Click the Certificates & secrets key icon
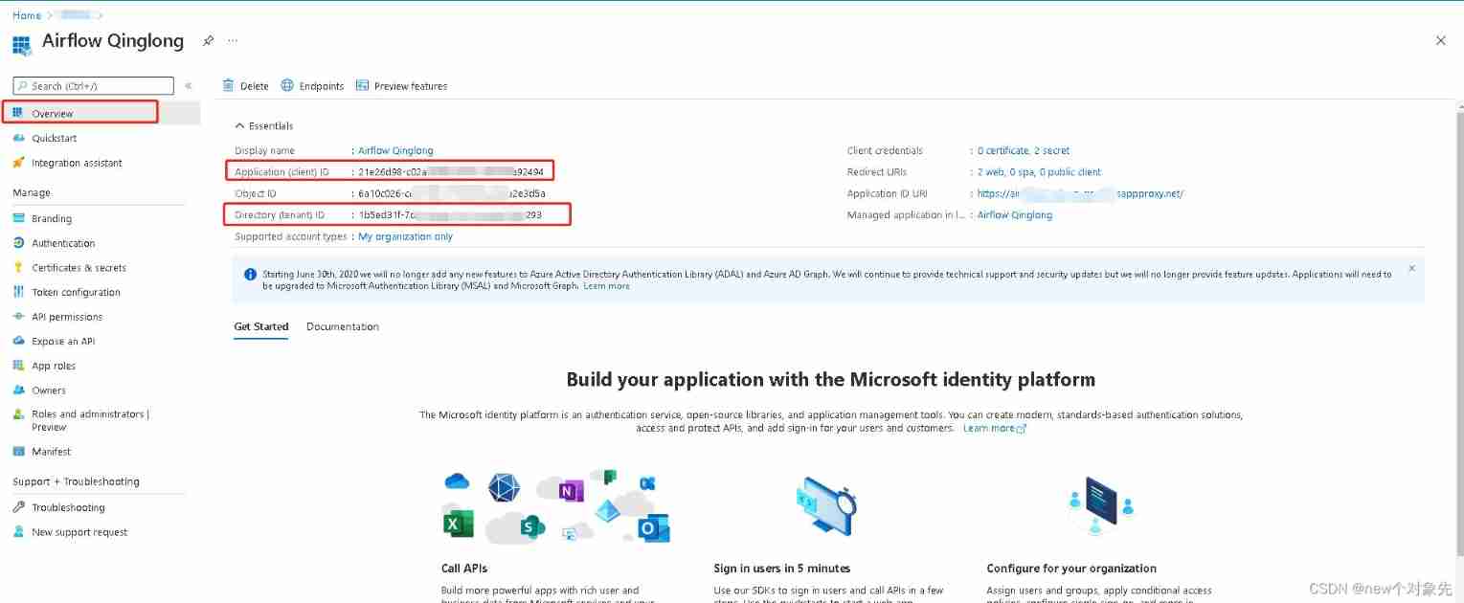 coord(18,268)
